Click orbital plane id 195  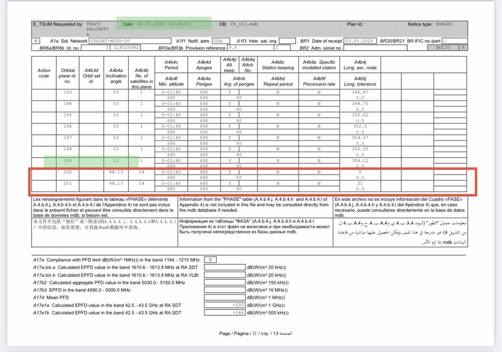click(x=67, y=114)
